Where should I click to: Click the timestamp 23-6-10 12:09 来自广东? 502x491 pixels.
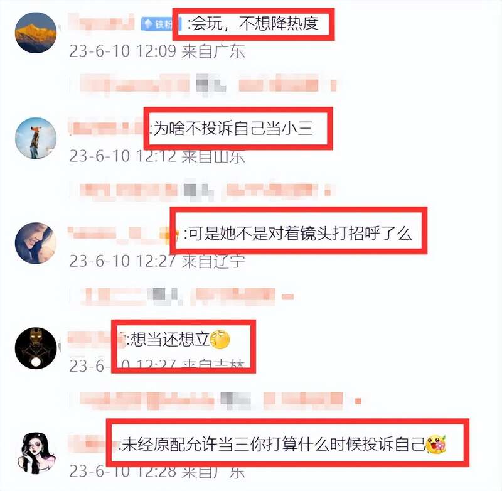point(158,51)
